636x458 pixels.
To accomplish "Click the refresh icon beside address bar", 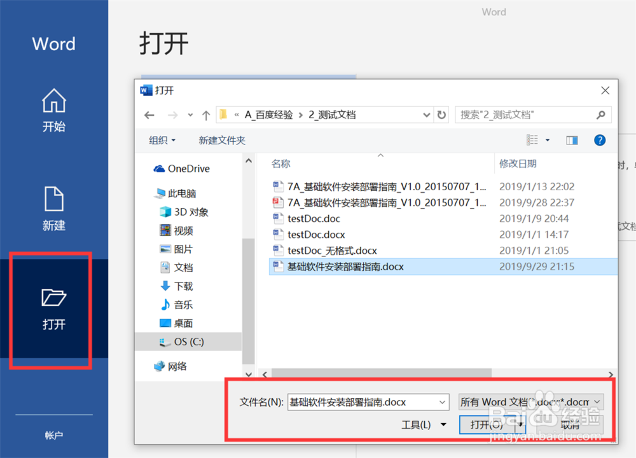I will 442,114.
